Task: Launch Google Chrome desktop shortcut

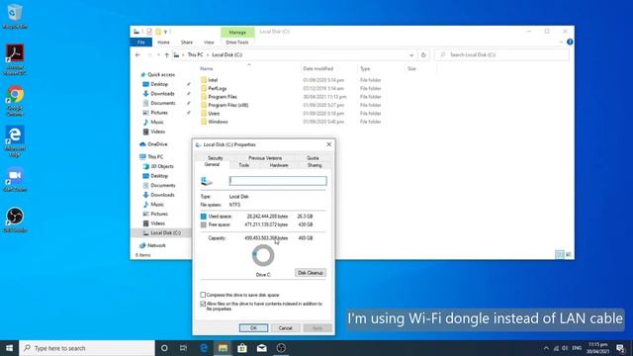Action: pyautogui.click(x=15, y=101)
